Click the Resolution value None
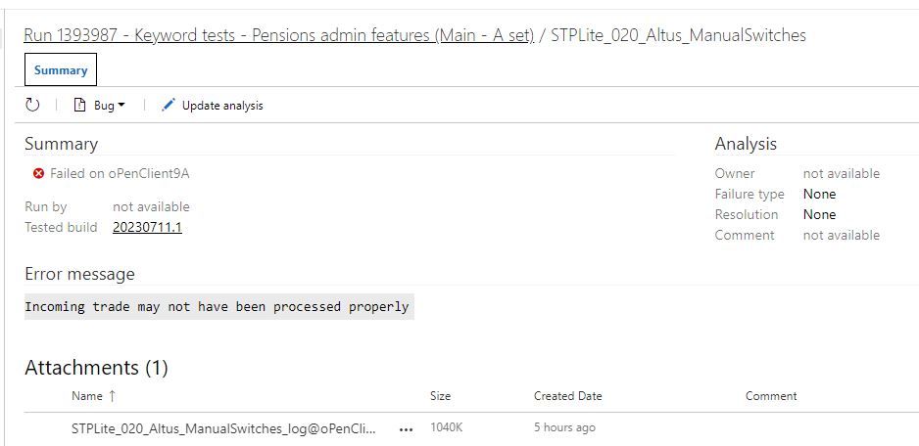The height and width of the screenshot is (446, 919). click(x=819, y=214)
